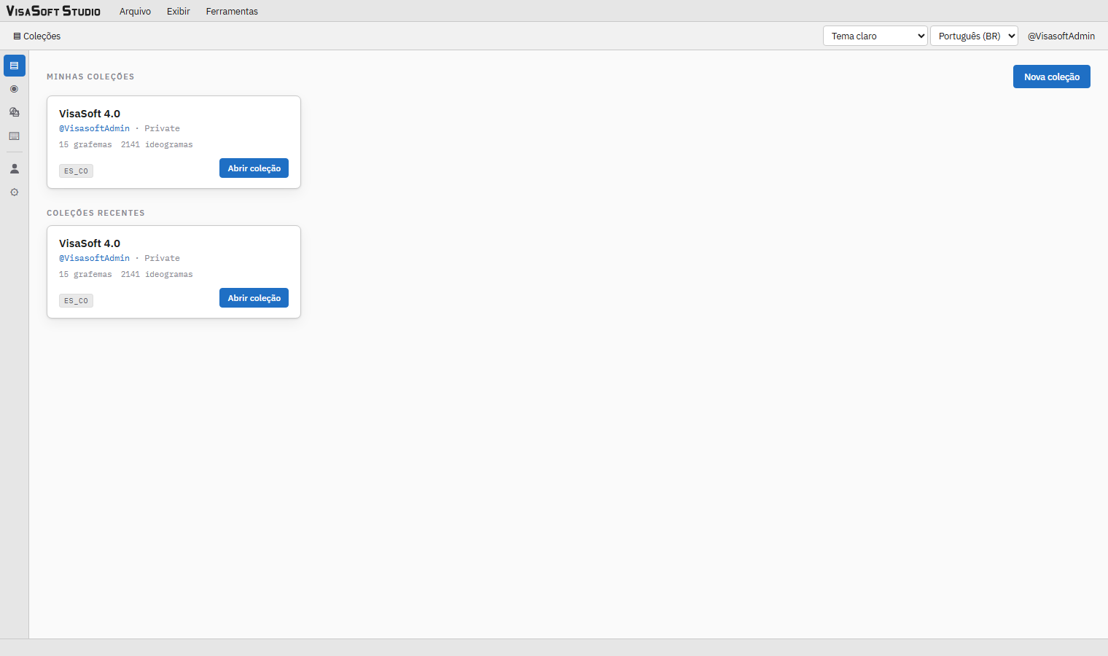Click the VisaSoft Studio logo

click(53, 11)
